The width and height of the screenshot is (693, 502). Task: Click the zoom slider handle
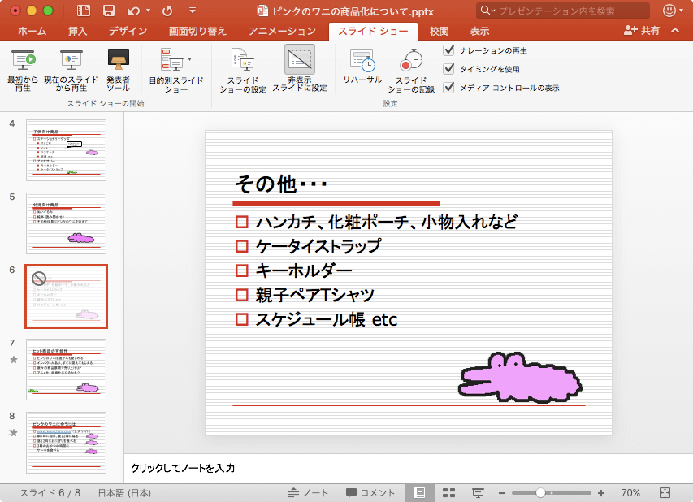tap(540, 493)
